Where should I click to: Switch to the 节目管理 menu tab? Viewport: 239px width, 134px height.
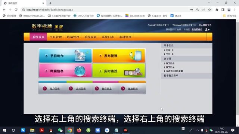coord(56,37)
